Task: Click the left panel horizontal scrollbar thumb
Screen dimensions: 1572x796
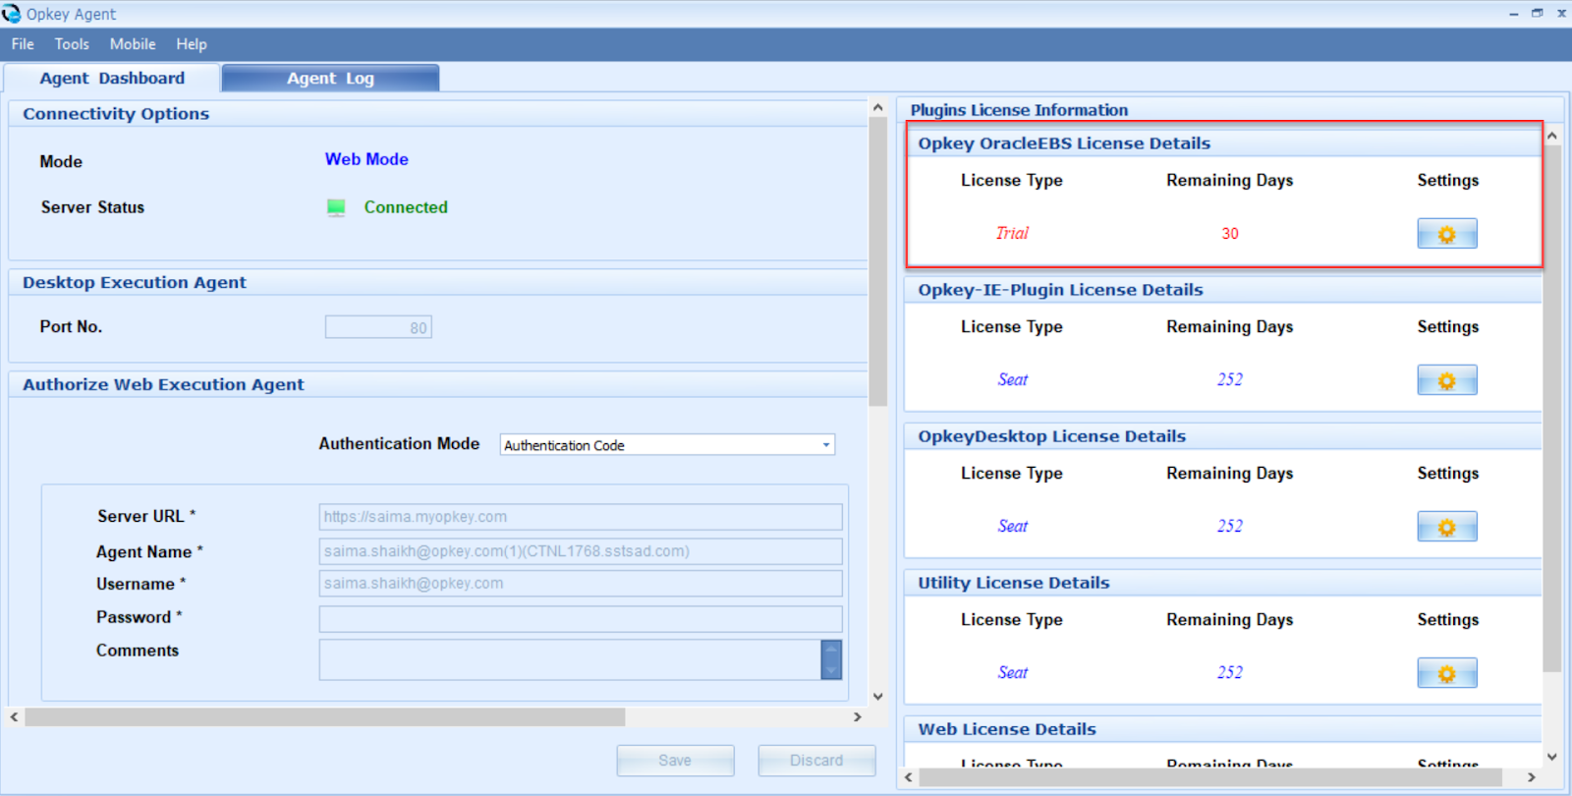Action: coord(325,717)
